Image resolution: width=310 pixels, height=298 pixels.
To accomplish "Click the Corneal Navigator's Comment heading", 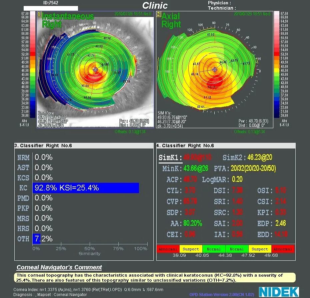I will pos(59,267).
